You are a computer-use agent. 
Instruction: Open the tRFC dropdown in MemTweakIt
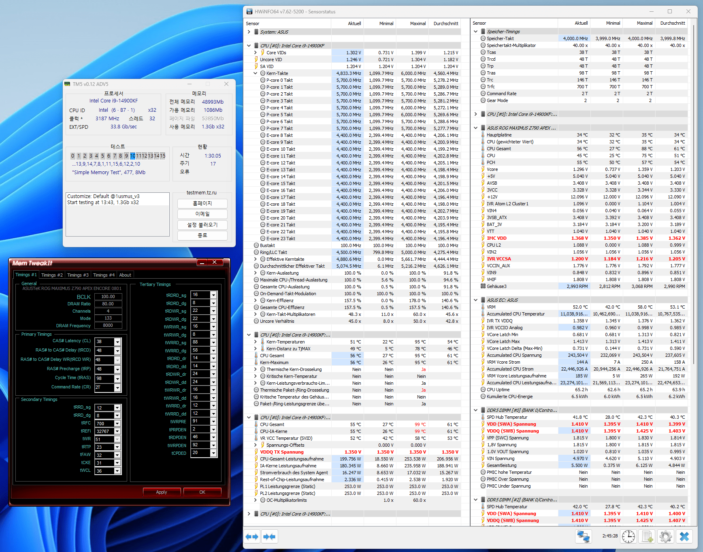[x=117, y=424]
